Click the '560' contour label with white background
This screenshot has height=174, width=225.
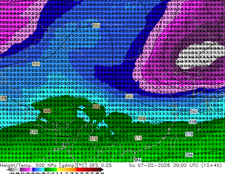click(x=193, y=111)
